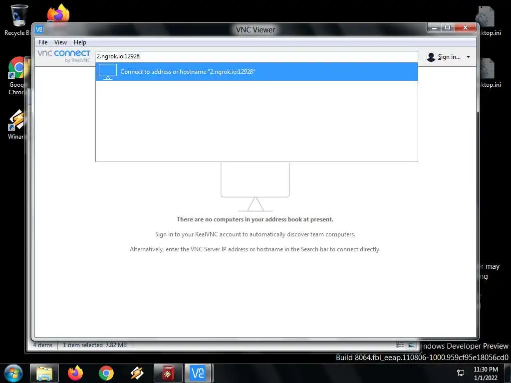Click the VNC Viewer title bar icon

39,29
